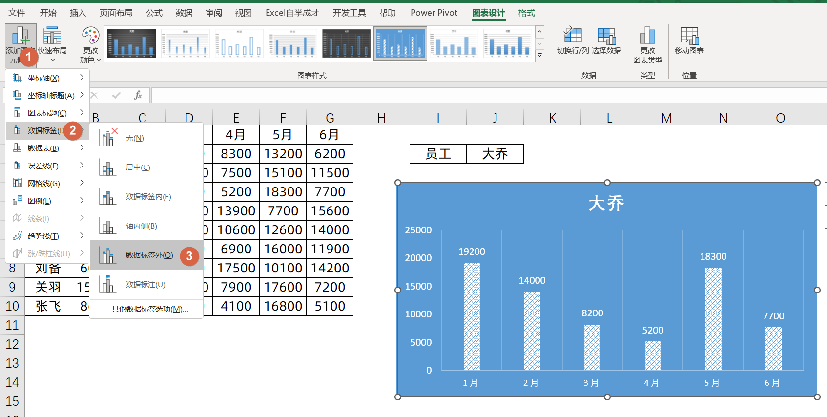Viewport: 827px width, 417px height.
Task: Open the Add Chart Element dropdown
Action: click(21, 45)
